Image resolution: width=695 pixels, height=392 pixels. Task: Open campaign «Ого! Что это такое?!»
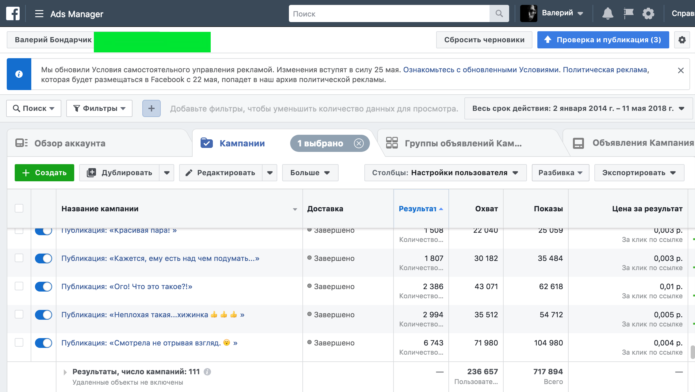click(x=127, y=287)
